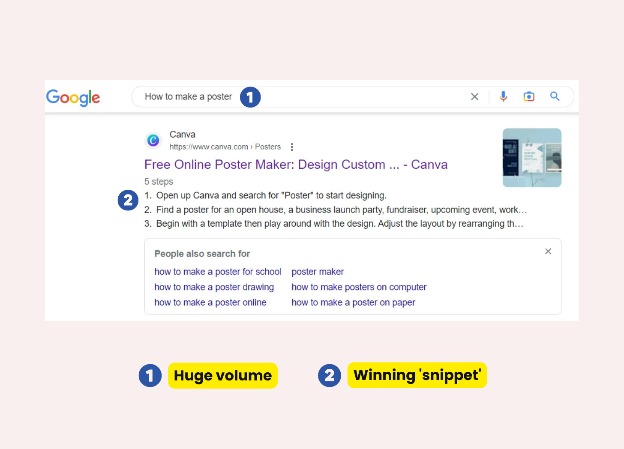Open 'how to make a poster on paper'
624x449 pixels.
click(x=353, y=302)
